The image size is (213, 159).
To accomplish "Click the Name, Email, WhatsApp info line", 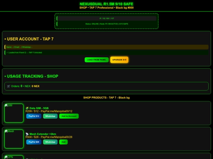I will pos(106,47).
